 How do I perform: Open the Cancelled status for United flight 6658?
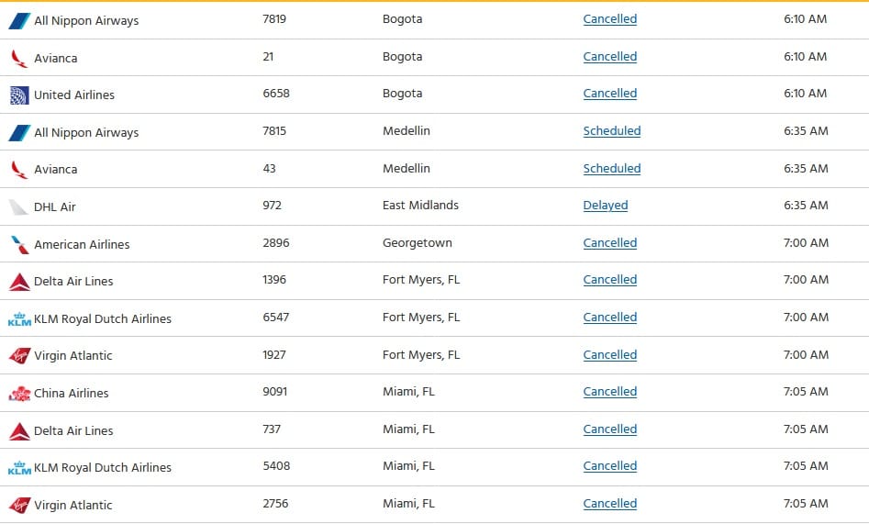coord(609,94)
